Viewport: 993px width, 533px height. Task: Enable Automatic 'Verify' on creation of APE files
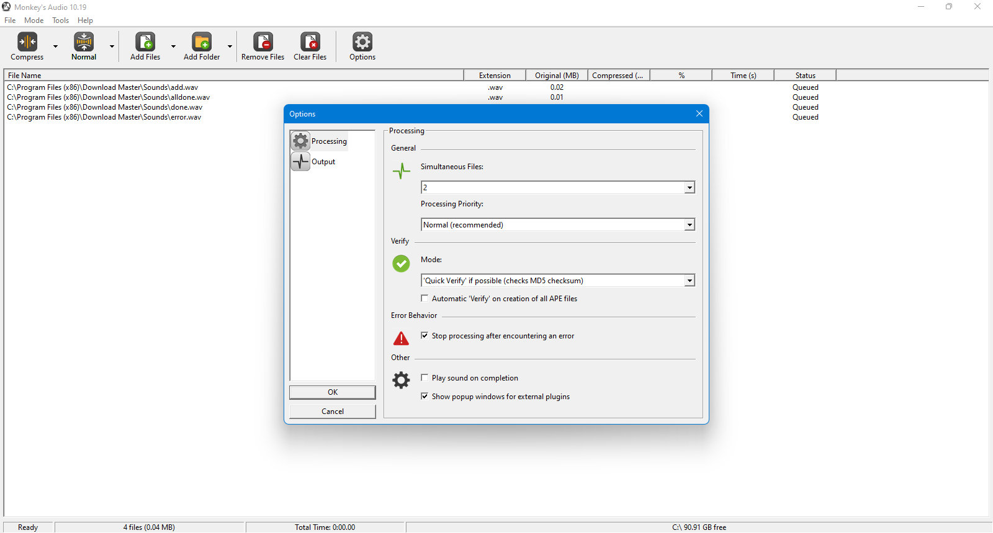[425, 298]
